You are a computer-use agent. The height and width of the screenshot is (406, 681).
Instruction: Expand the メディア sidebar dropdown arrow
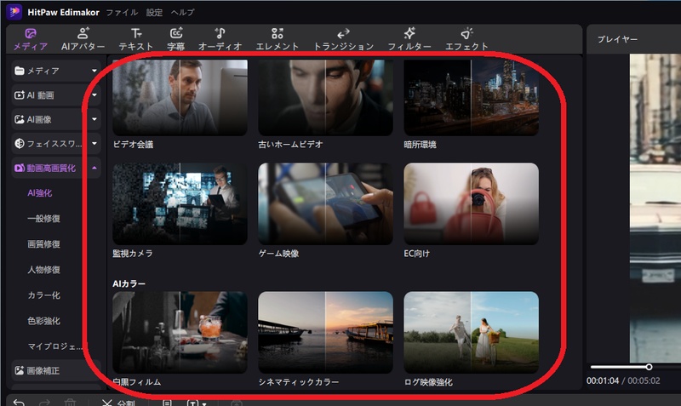[94, 71]
